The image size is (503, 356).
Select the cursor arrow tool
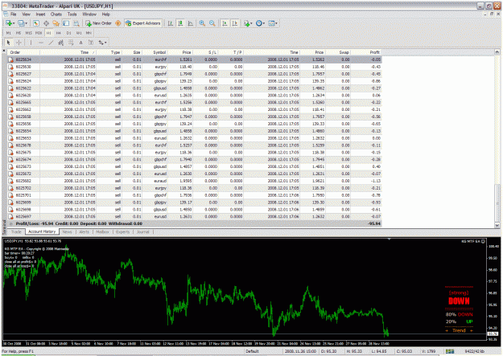8,43
